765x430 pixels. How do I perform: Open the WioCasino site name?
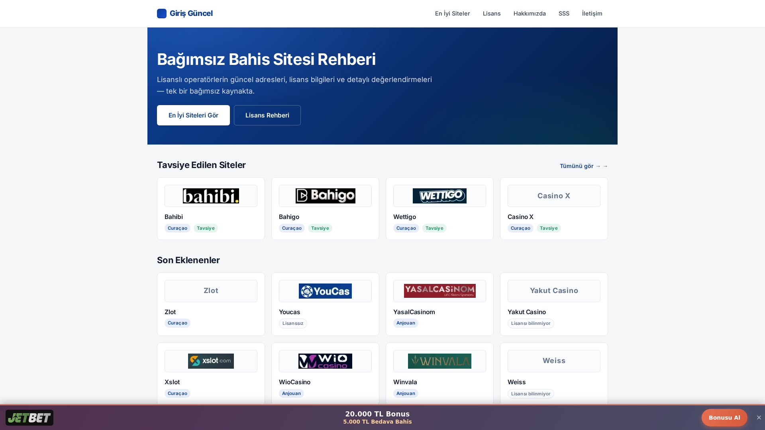pos(294,382)
